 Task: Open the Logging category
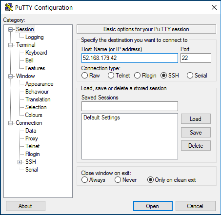pyautogui.click(x=35, y=37)
